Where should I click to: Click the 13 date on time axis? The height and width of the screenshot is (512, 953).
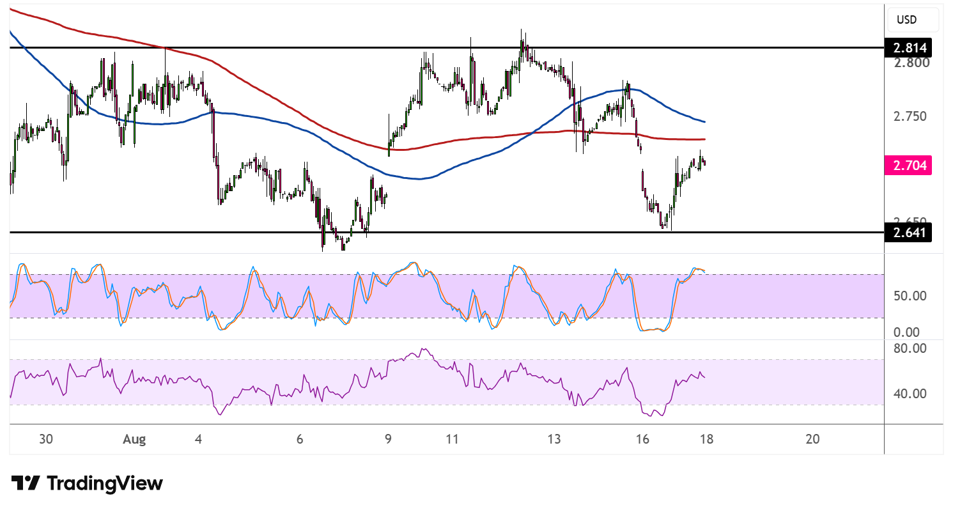[x=554, y=439]
